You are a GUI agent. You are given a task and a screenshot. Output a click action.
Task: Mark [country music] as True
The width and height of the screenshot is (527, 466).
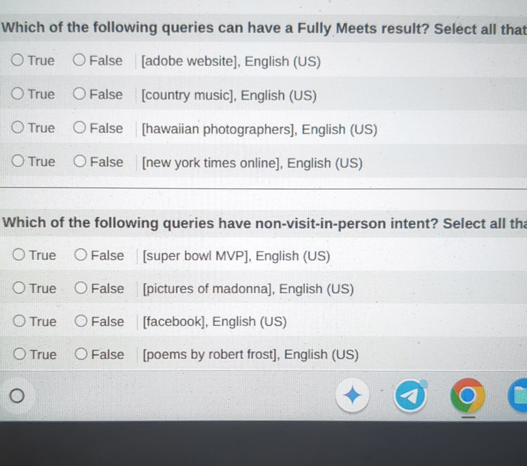click(17, 94)
